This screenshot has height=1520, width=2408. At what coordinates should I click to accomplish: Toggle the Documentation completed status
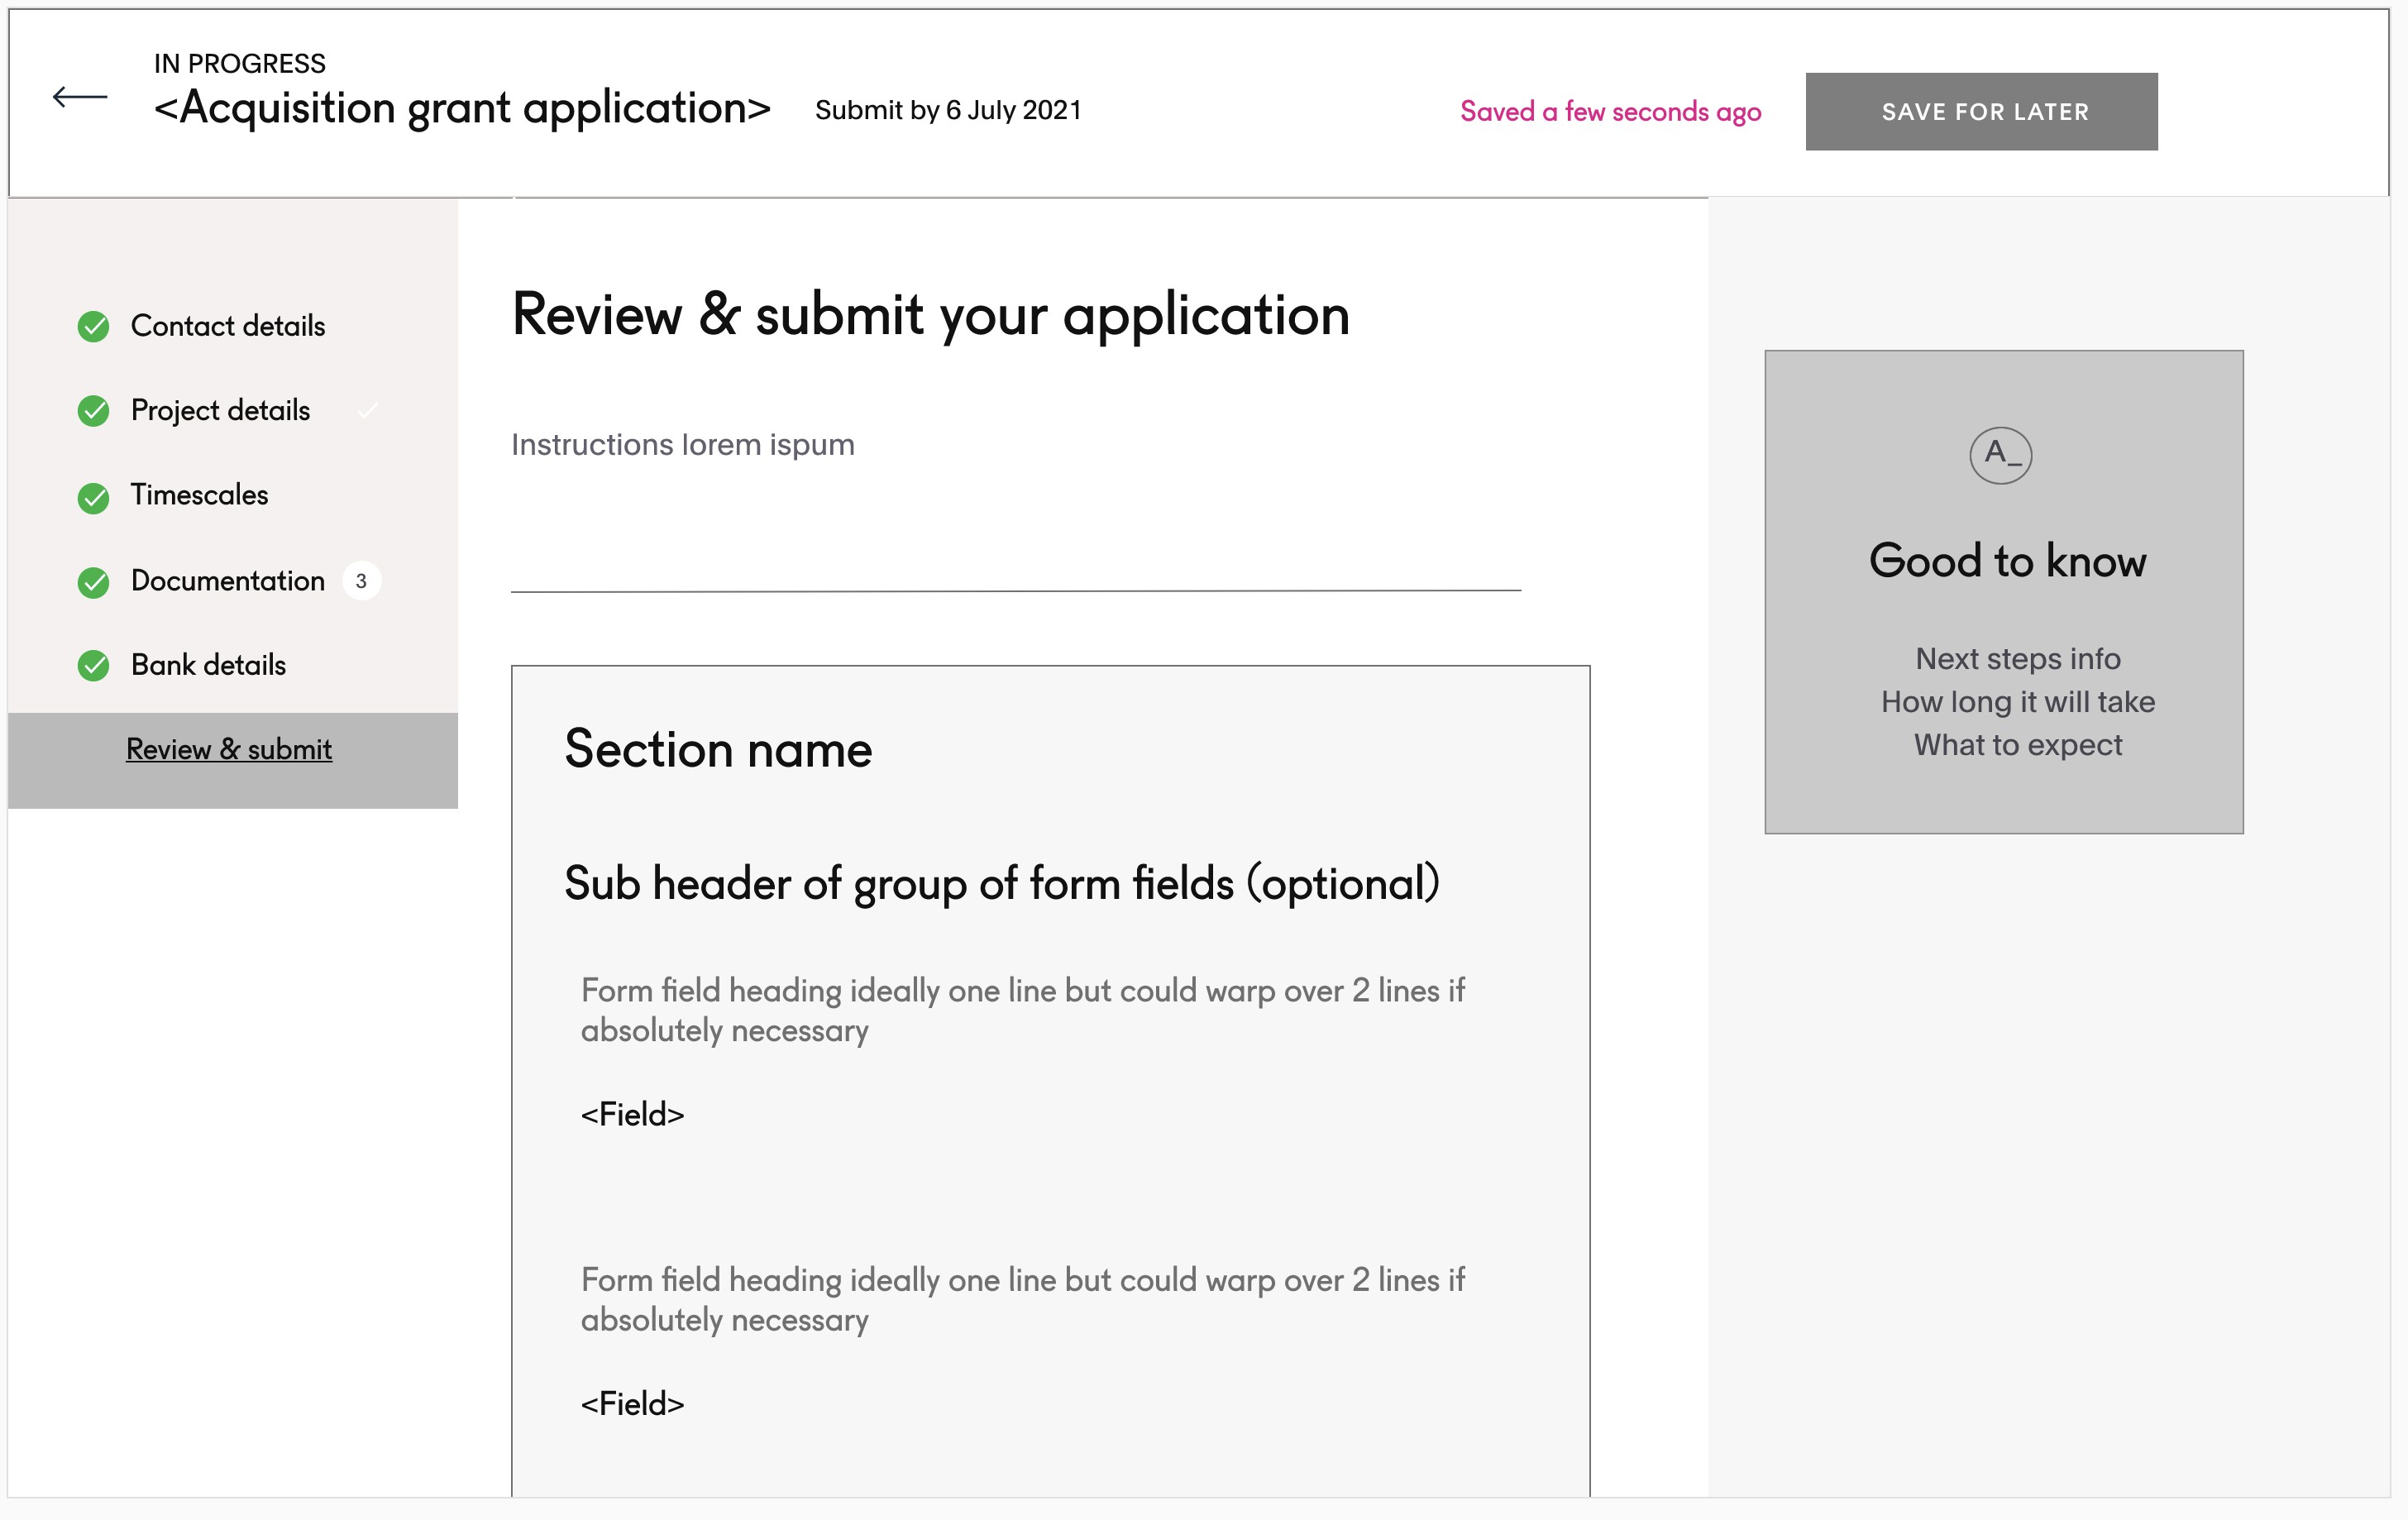click(x=93, y=578)
